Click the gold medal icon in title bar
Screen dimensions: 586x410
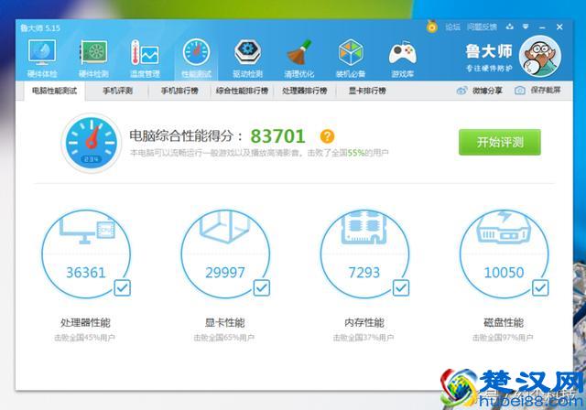click(431, 27)
